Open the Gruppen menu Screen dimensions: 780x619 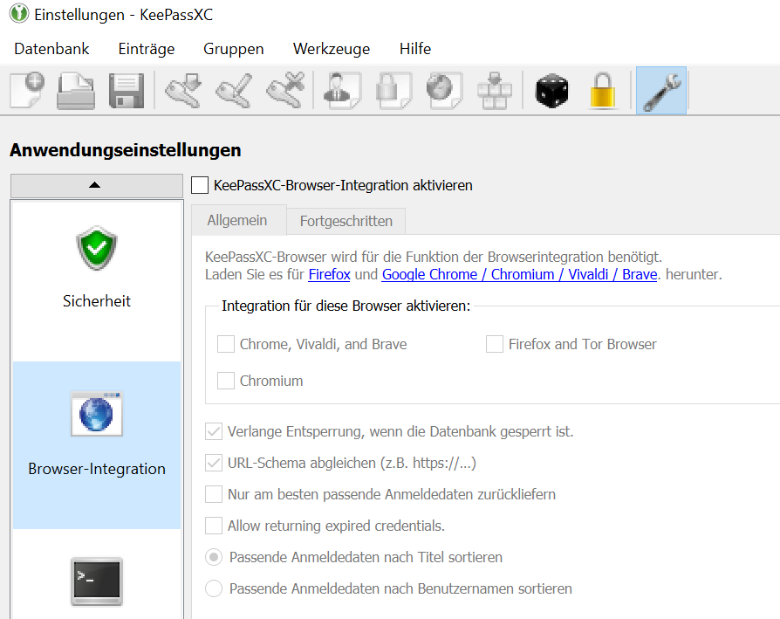pos(233,49)
